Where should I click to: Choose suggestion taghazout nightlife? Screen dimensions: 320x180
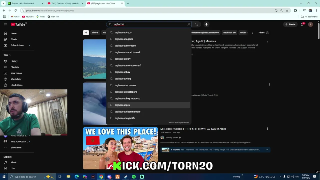(x=149, y=118)
